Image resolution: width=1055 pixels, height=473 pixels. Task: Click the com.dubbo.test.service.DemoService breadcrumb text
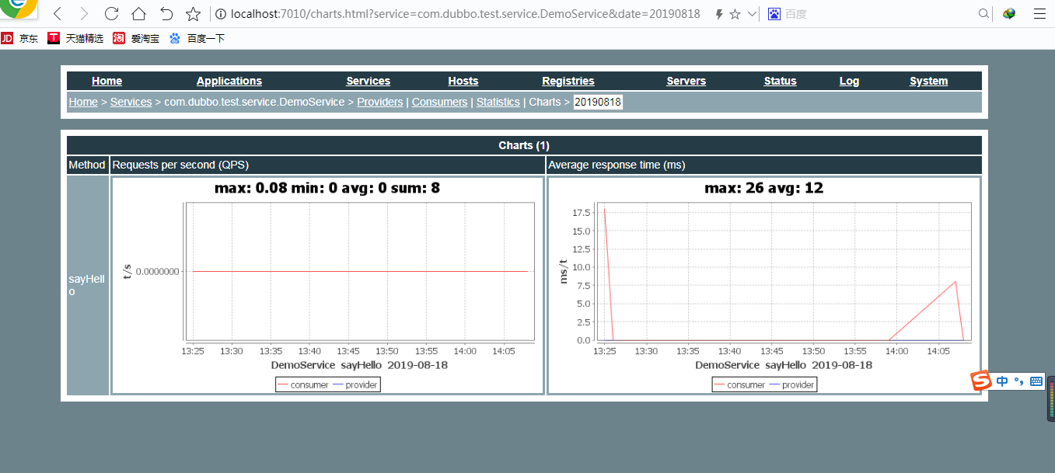tap(254, 102)
